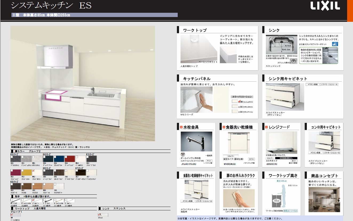Open the faucet photo under 水栓金具
This screenshot has width=353, height=221.
196,141
